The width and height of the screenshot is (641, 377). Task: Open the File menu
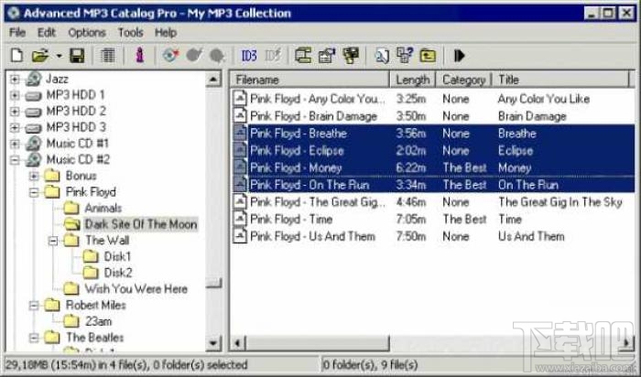pyautogui.click(x=17, y=32)
